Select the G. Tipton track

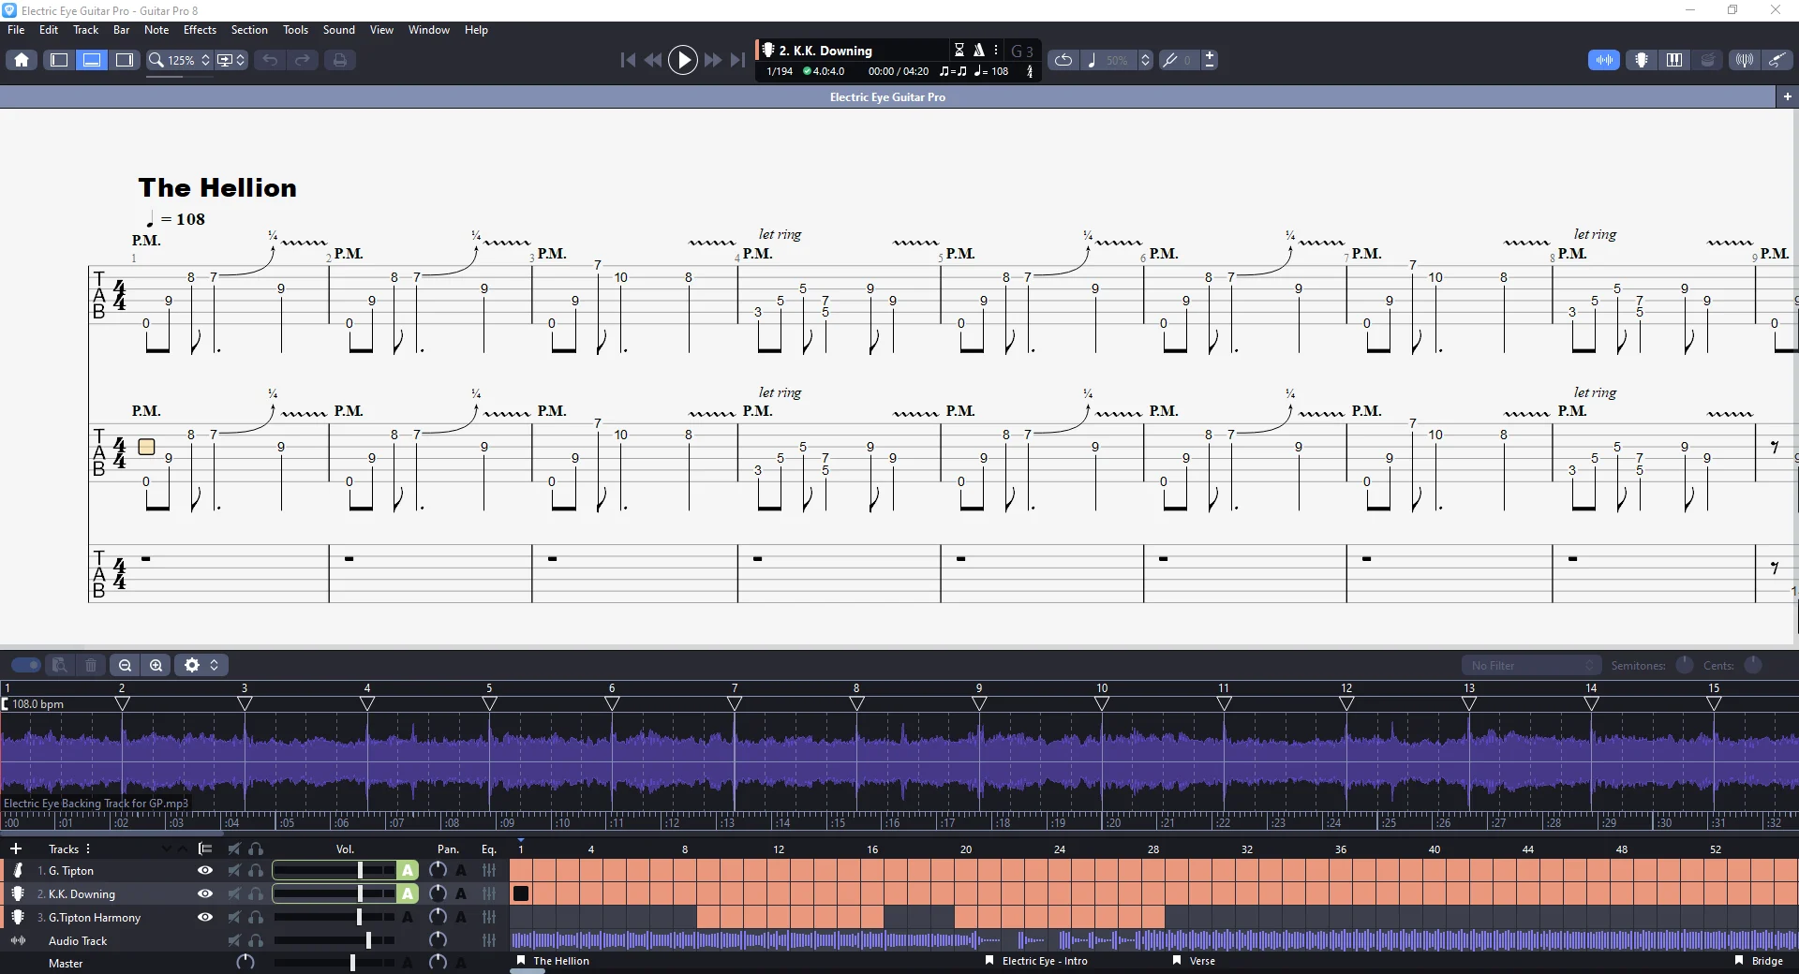click(x=70, y=870)
